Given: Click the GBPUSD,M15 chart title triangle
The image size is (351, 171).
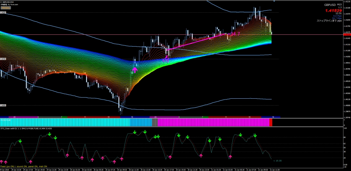Looking at the screenshot, I should click(x=2, y=2).
